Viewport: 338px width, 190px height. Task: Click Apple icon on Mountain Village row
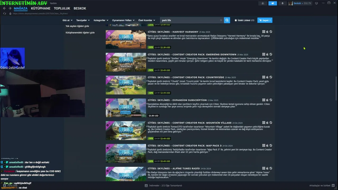coord(267,122)
